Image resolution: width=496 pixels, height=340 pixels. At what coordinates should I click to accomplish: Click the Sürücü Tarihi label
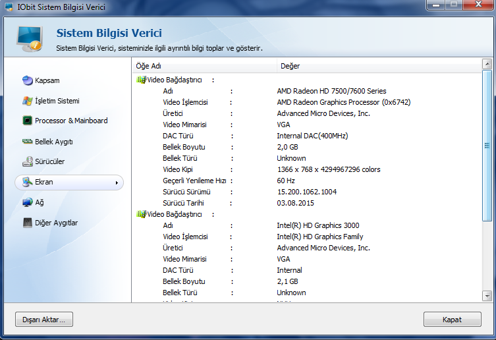(183, 203)
